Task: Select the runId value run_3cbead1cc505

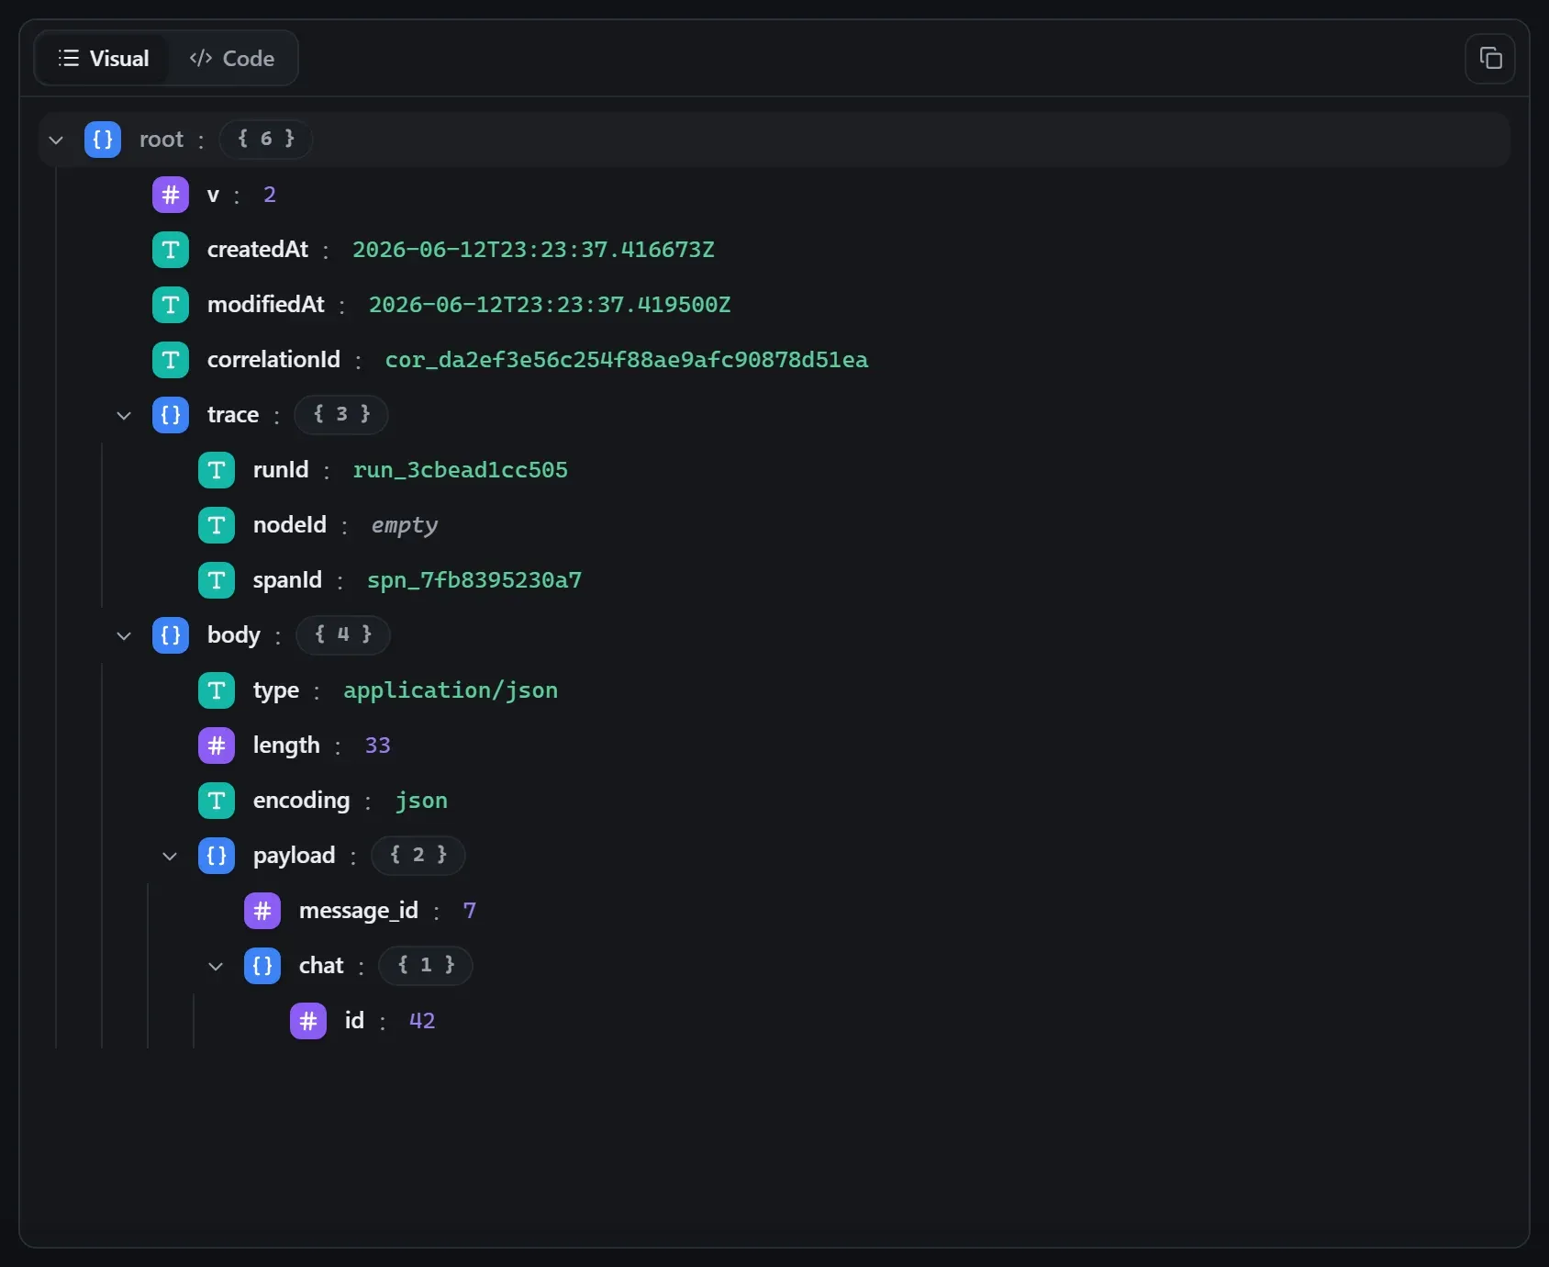Action: (x=461, y=470)
